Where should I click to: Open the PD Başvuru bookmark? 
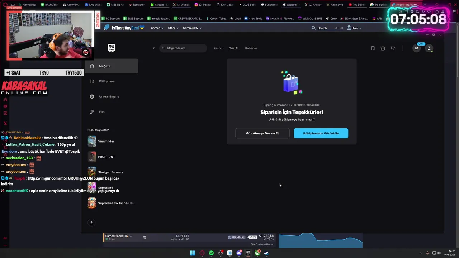[110, 19]
